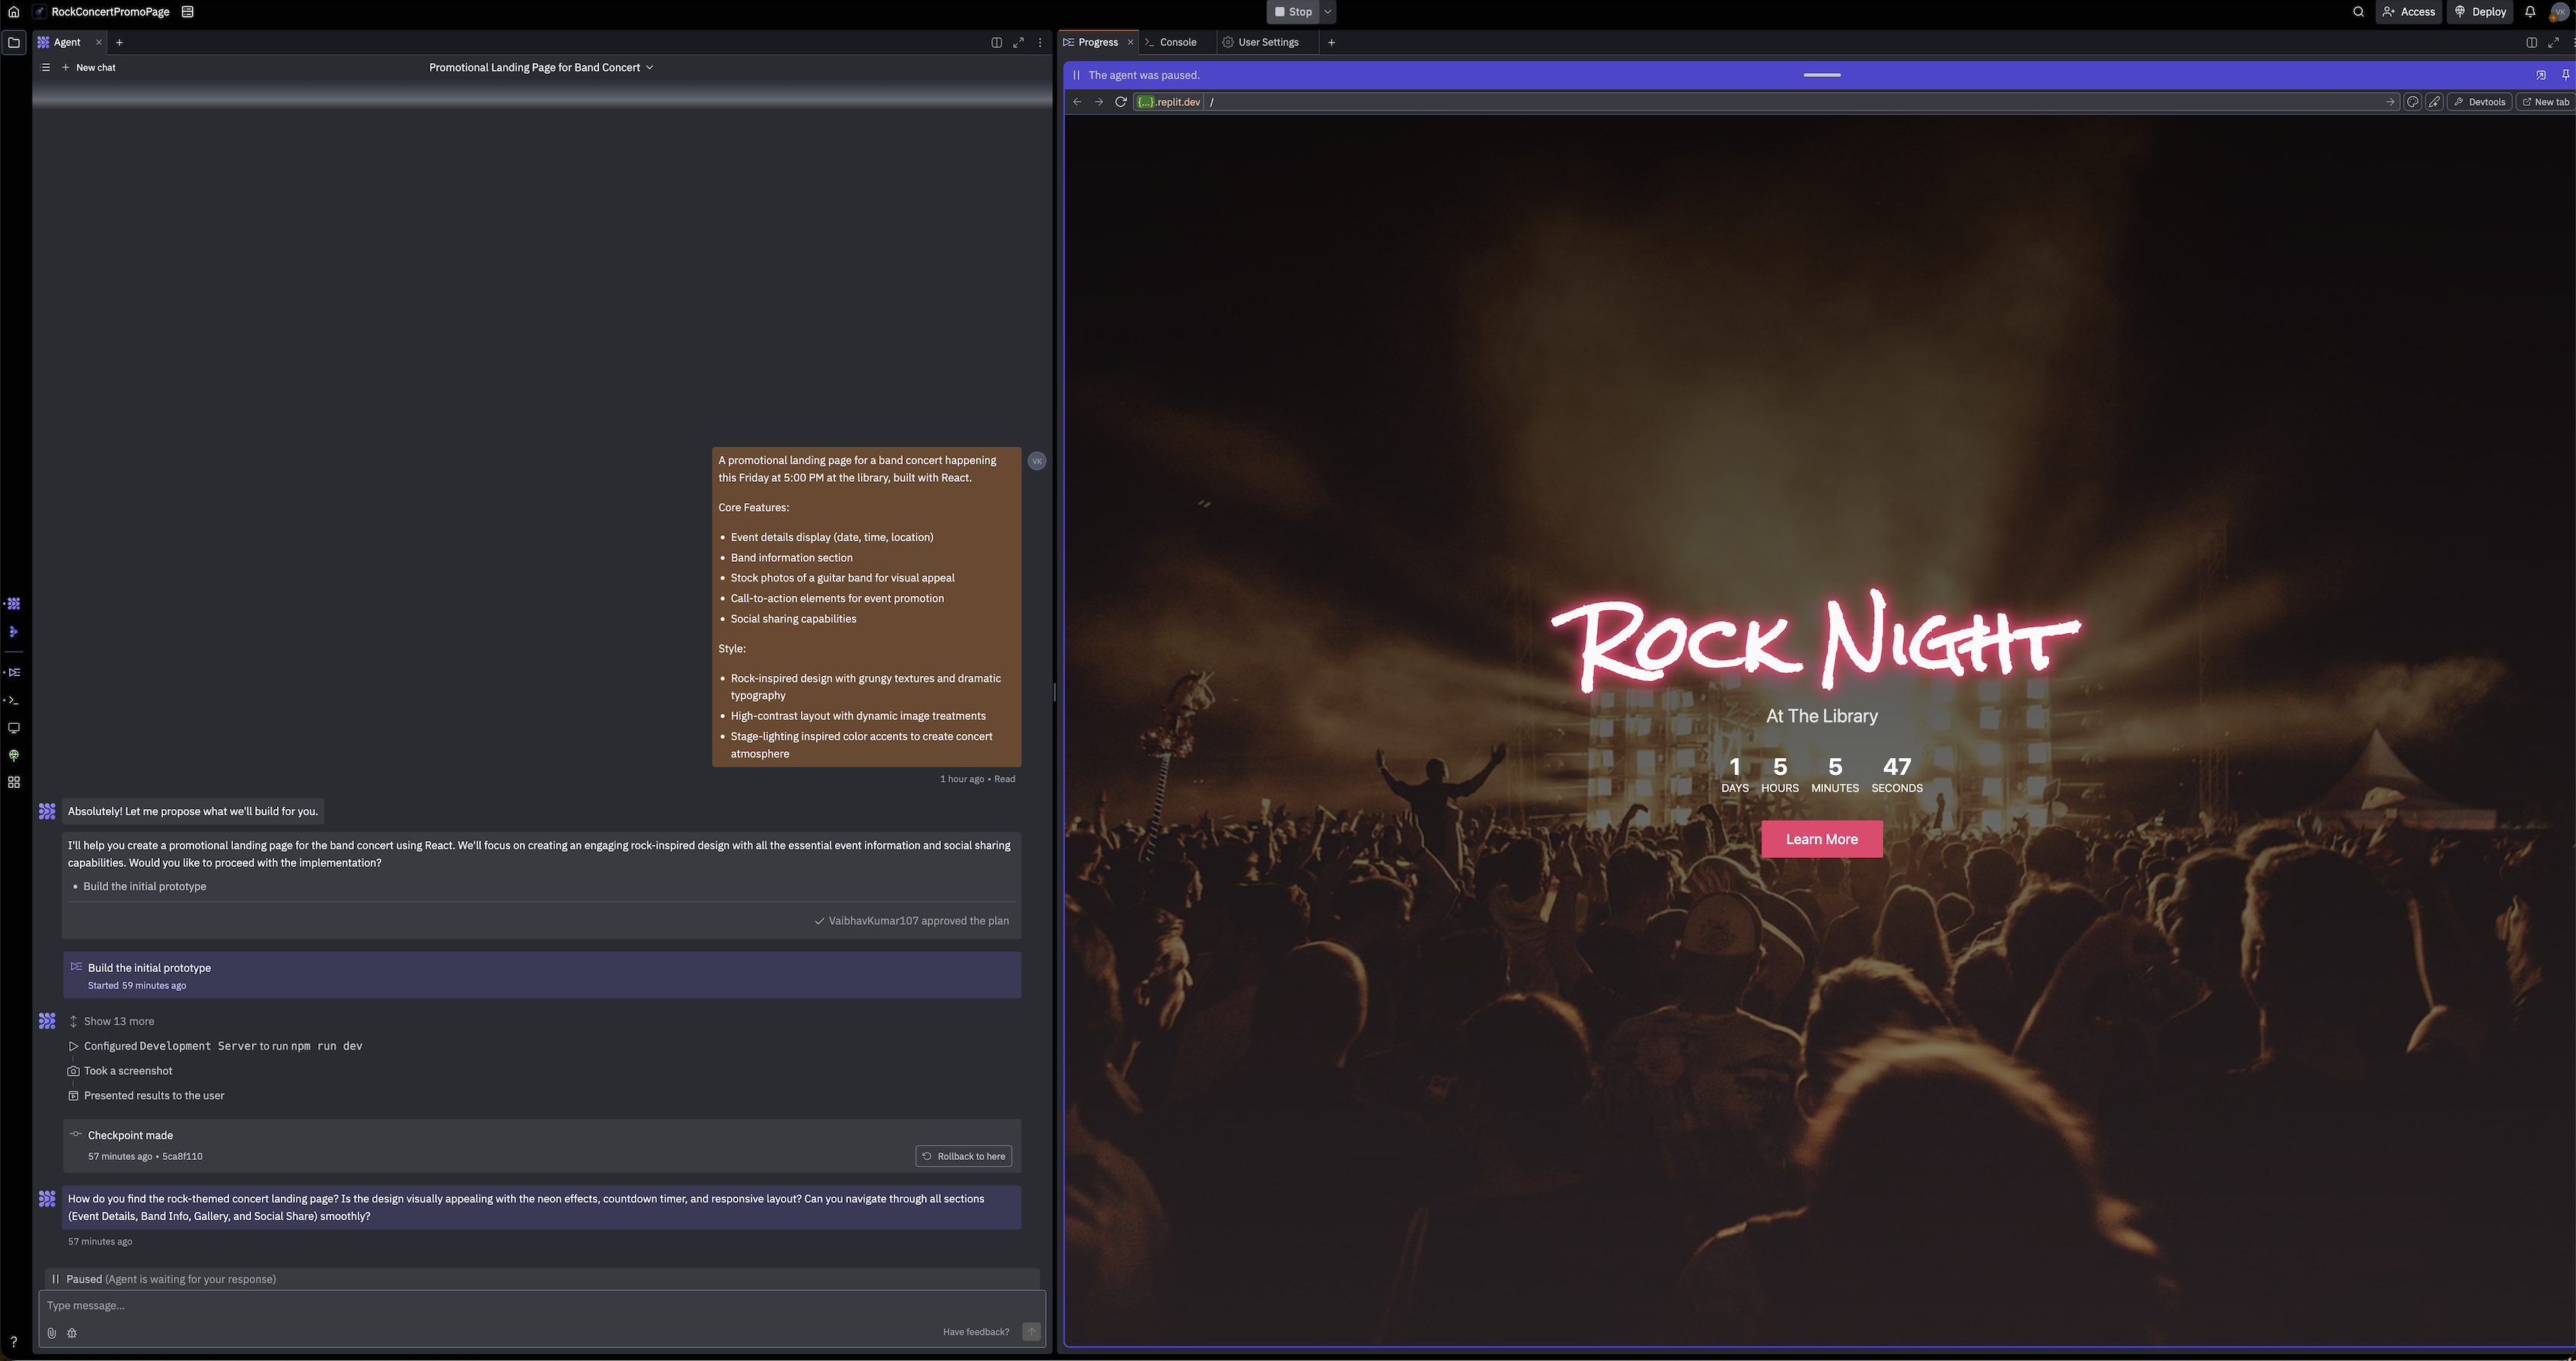Open the VK user avatar menu

(x=2560, y=12)
